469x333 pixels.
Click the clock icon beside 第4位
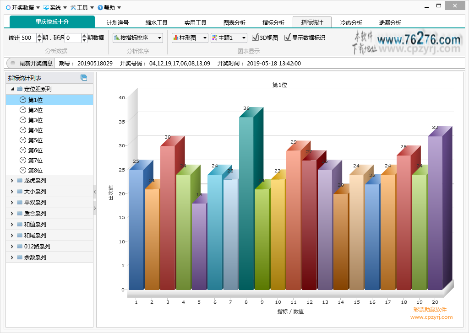(23, 130)
